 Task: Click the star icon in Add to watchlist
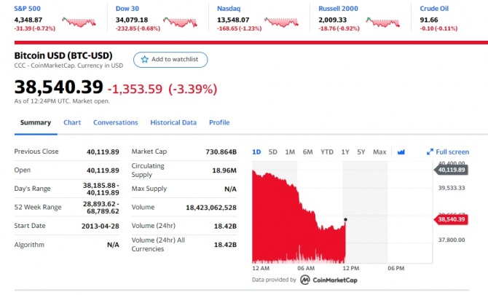click(x=145, y=59)
